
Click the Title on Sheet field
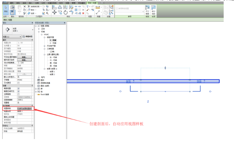(x=24, y=117)
